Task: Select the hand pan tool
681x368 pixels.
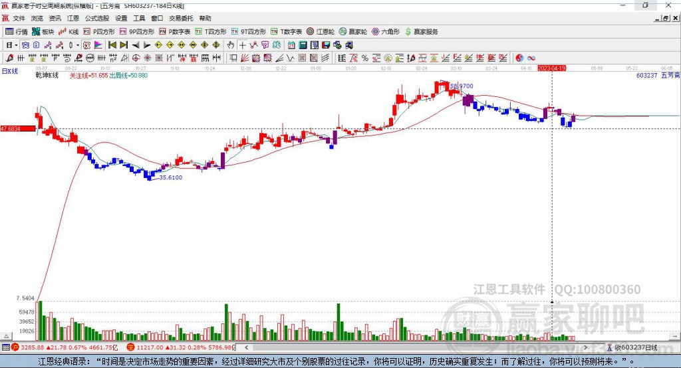Action: (x=231, y=45)
